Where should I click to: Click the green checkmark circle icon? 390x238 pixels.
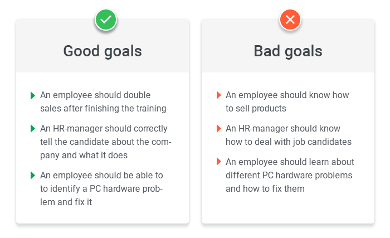click(x=106, y=20)
